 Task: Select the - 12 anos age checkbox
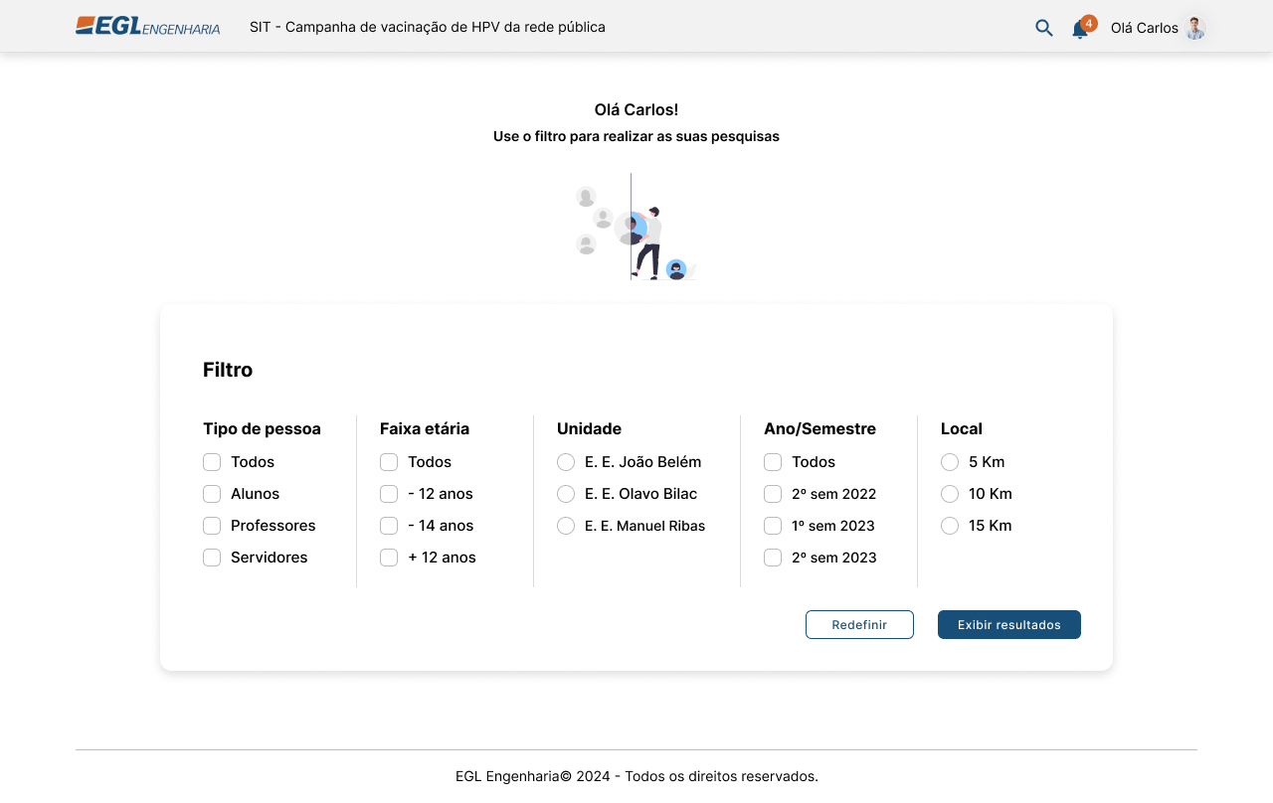(x=389, y=494)
